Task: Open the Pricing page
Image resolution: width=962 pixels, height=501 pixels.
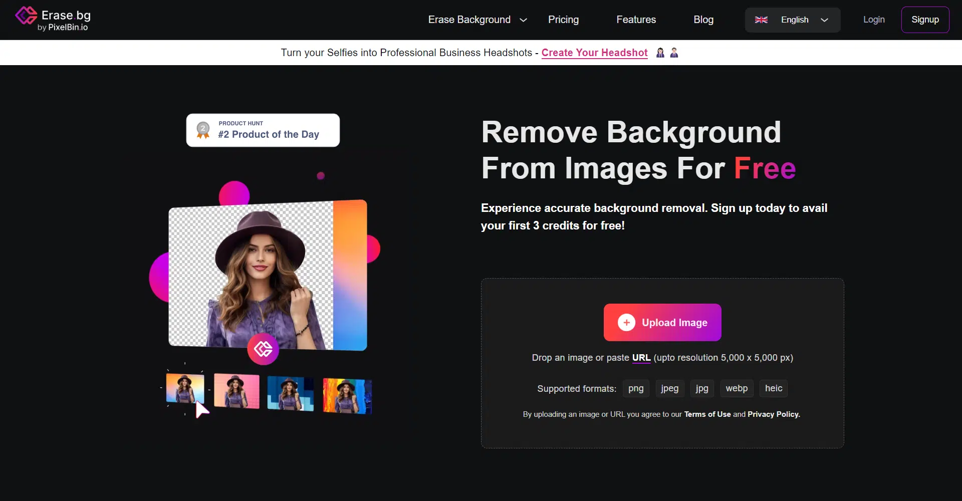Action: pyautogui.click(x=563, y=20)
